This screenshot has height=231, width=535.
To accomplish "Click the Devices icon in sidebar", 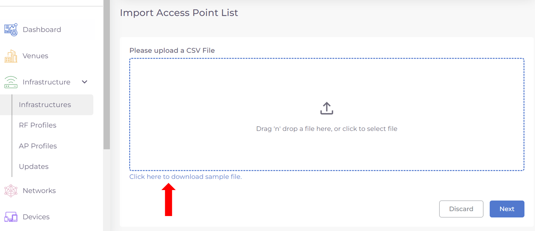I will click(x=11, y=217).
